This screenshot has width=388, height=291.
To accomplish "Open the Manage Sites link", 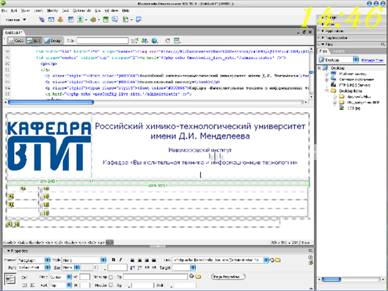I will (x=373, y=60).
